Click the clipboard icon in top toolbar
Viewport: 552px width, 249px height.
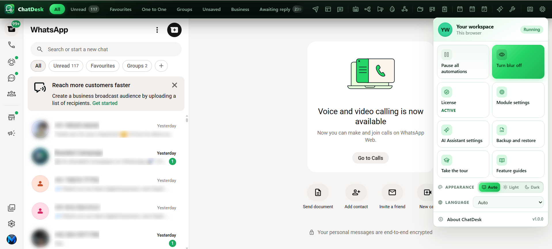[445, 9]
